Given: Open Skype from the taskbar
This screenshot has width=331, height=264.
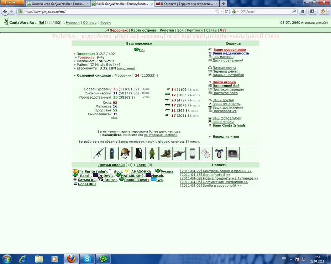Looking at the screenshot, I should 87,259.
